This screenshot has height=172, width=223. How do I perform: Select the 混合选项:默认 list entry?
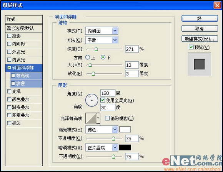coord(24,28)
